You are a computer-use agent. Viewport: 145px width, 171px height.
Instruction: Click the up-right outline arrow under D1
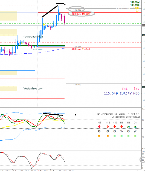tap(135, 131)
